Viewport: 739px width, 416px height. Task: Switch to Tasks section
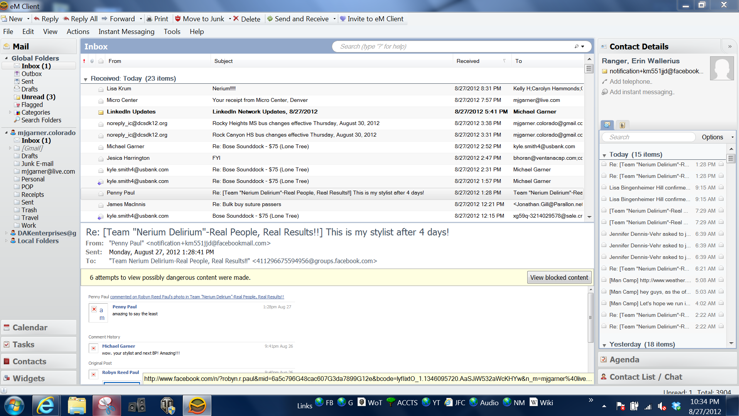tap(39, 345)
